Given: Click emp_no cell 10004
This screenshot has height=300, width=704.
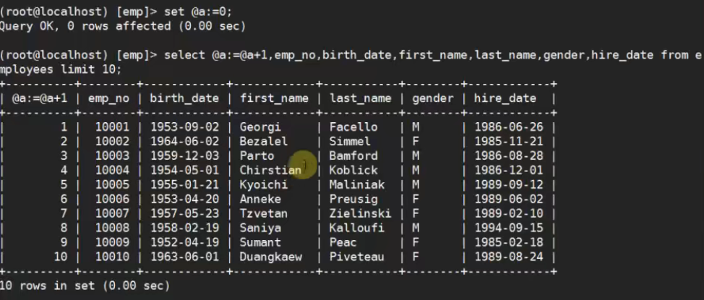Looking at the screenshot, I should [x=112, y=170].
